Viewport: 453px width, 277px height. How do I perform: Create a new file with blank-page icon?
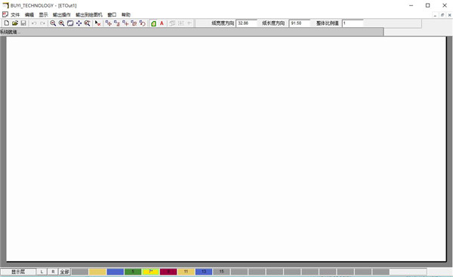pyautogui.click(x=6, y=23)
